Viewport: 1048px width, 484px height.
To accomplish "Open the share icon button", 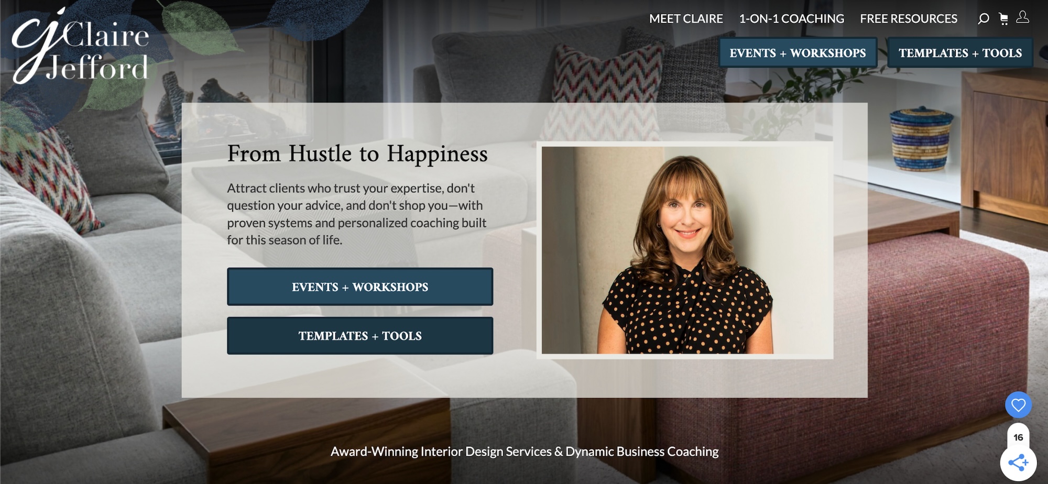I will pyautogui.click(x=1018, y=463).
